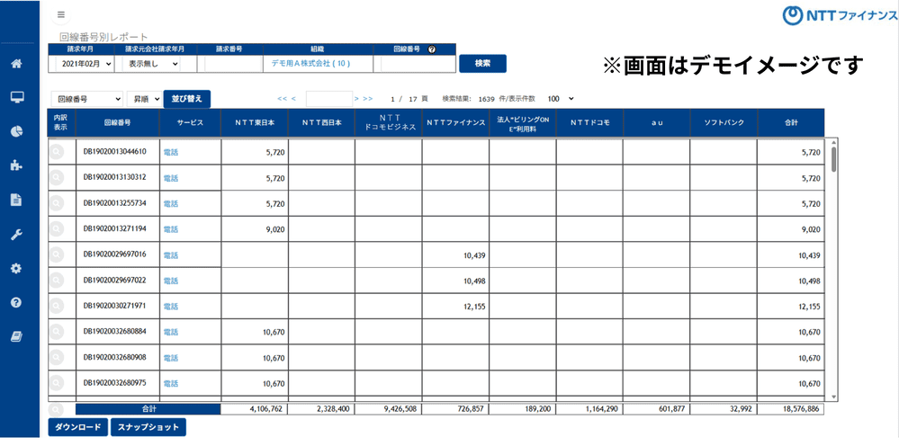899x446 pixels.
Task: Click the scrollbar down arrow of table
Action: pyautogui.click(x=833, y=397)
